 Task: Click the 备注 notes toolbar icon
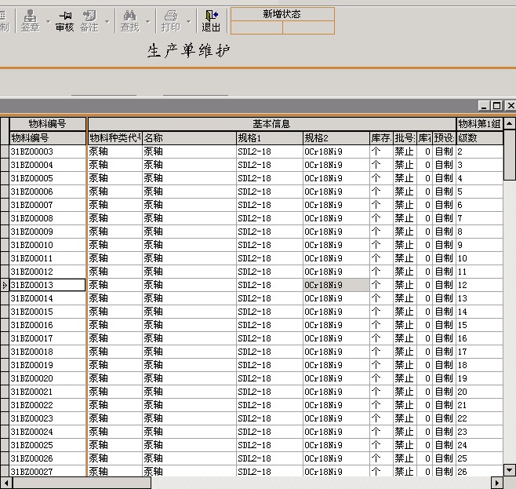coord(89,21)
